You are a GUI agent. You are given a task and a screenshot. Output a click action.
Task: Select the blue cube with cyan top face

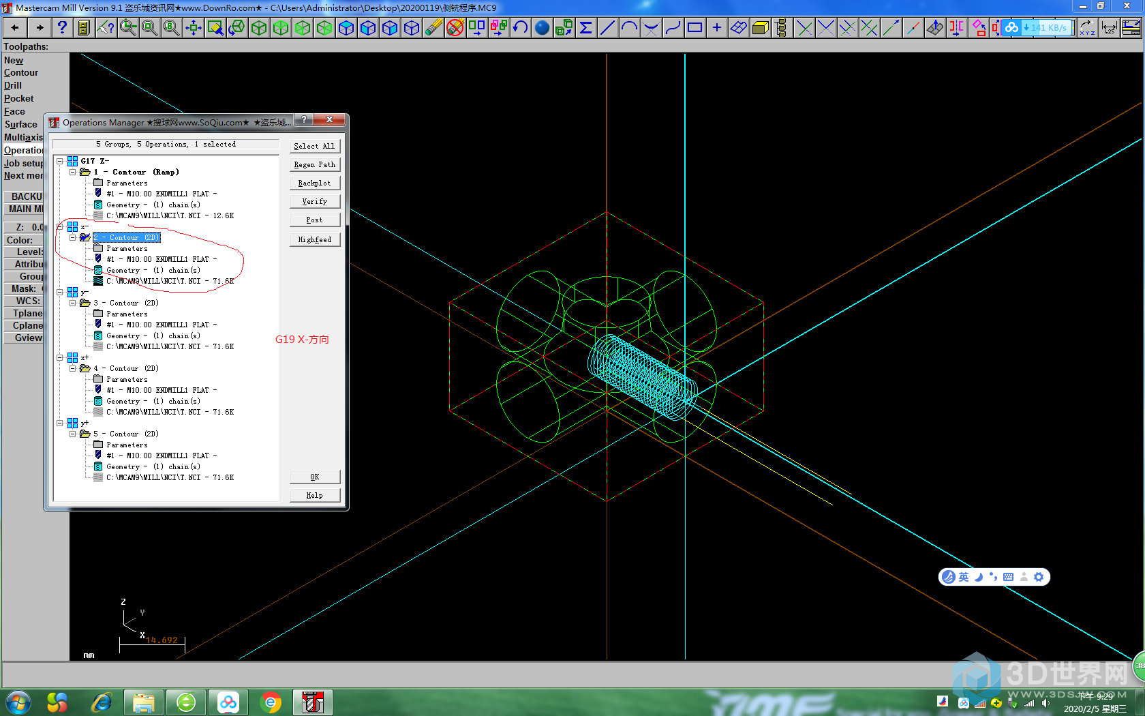[x=346, y=27]
